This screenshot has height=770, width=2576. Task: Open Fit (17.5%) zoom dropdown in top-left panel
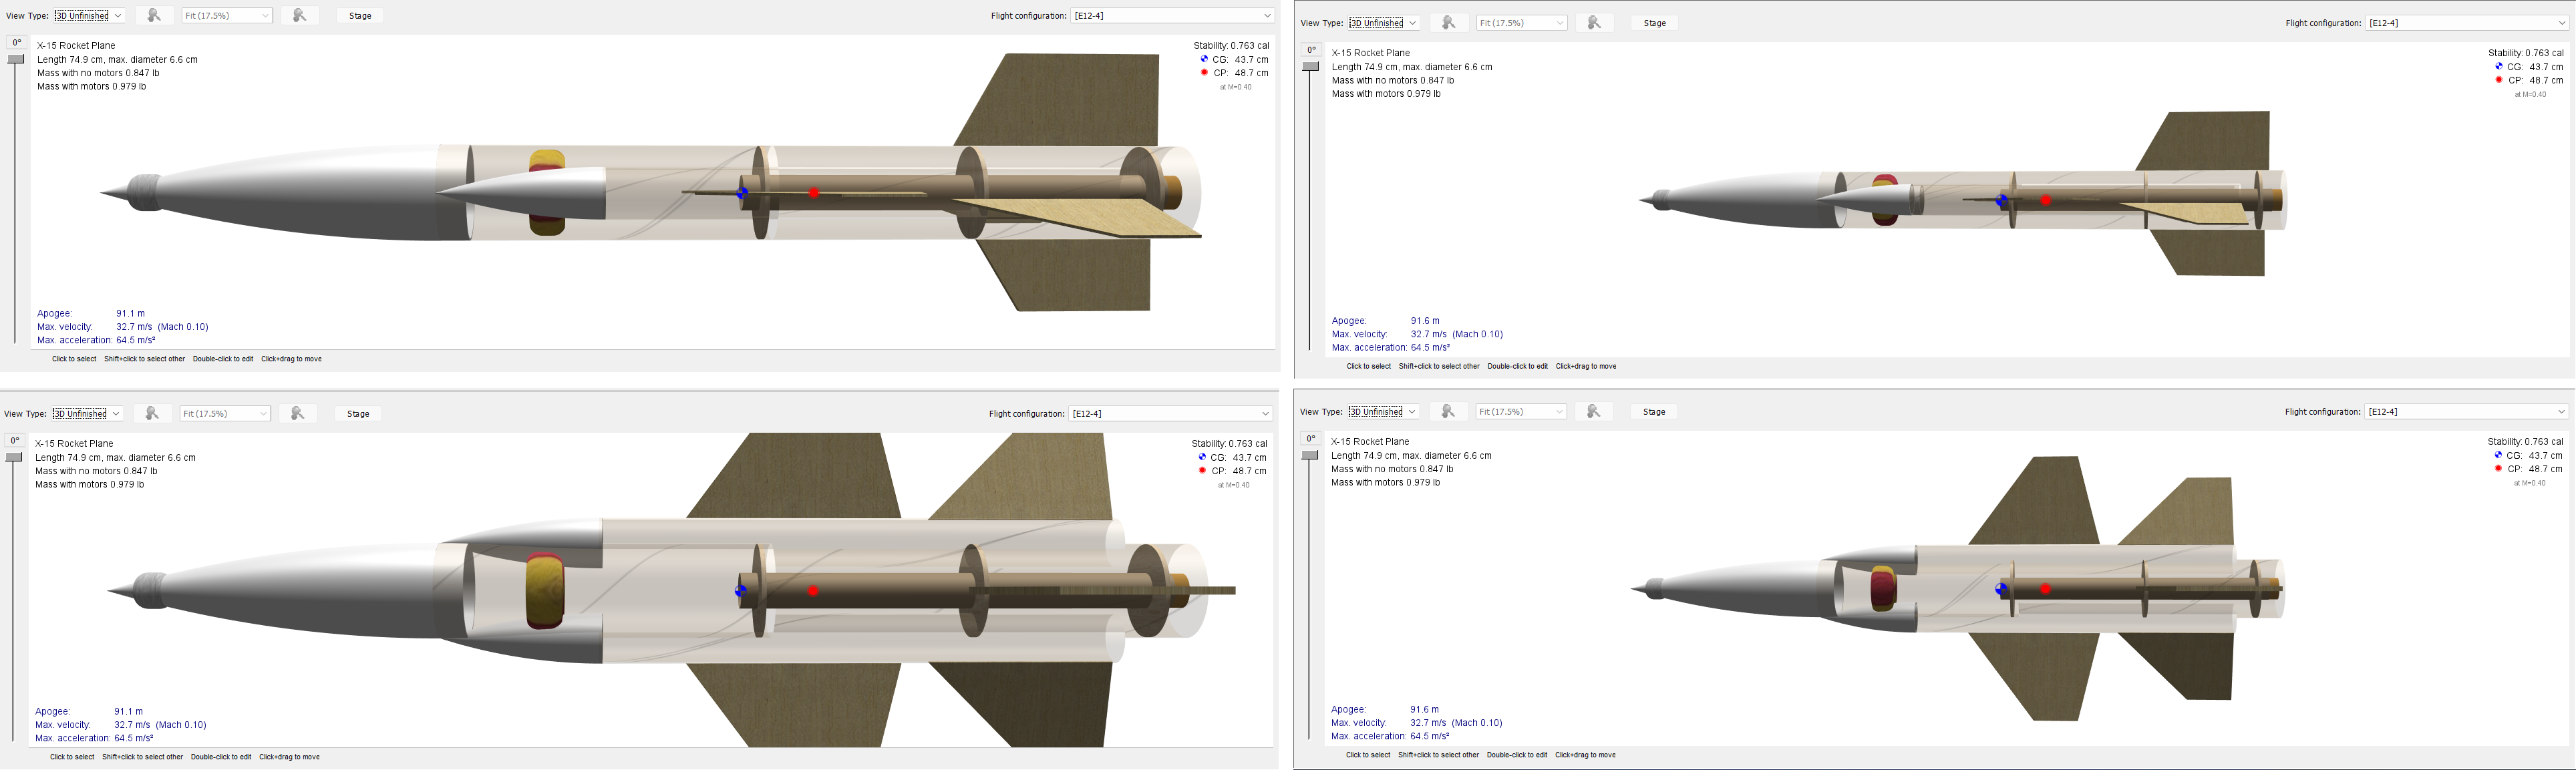(227, 15)
